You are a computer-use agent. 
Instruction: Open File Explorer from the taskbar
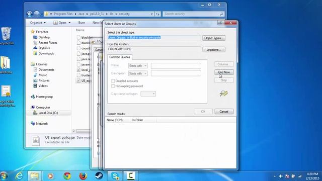35,176
